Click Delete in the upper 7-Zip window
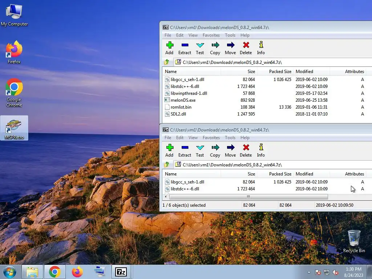The height and width of the screenshot is (279, 372). tap(246, 48)
